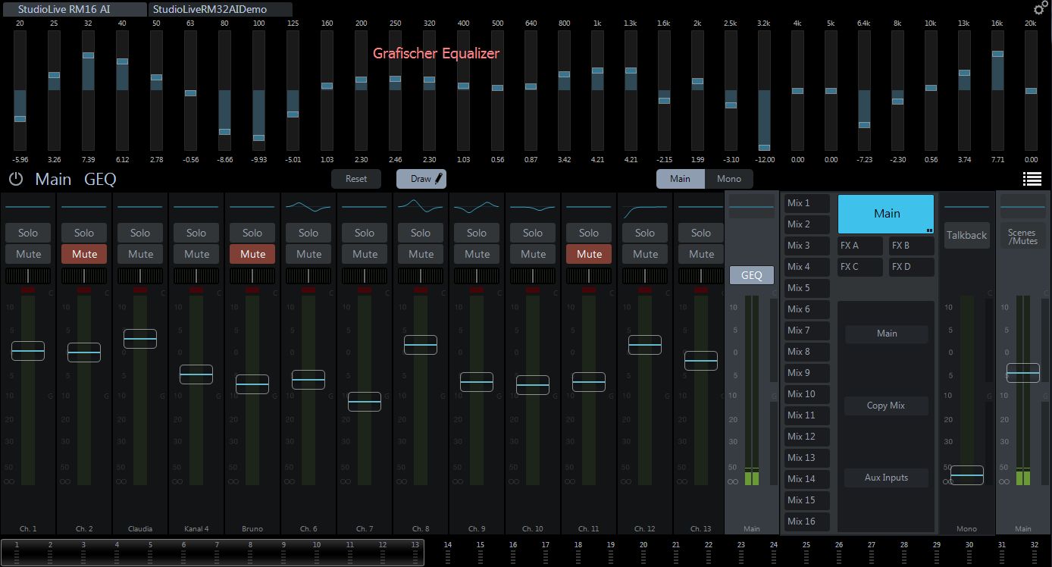Select the StudioLive RM16 AI tab
The height and width of the screenshot is (567, 1052).
pos(74,9)
